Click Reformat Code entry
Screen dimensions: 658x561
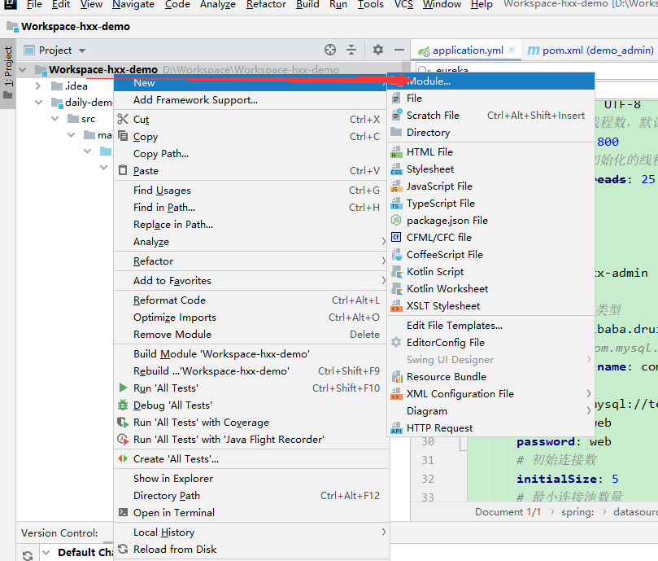click(252, 300)
